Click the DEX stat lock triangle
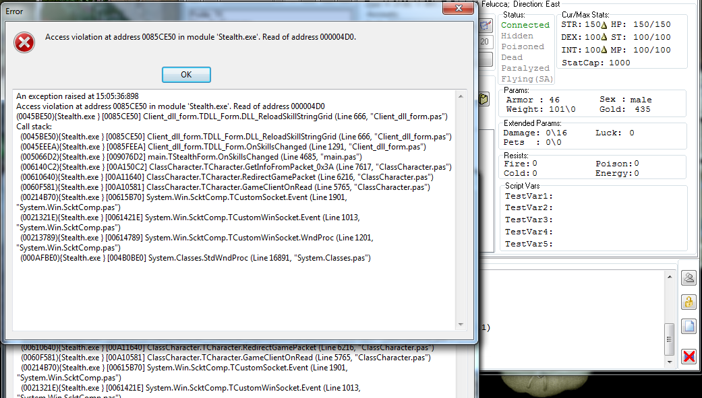 [604, 38]
